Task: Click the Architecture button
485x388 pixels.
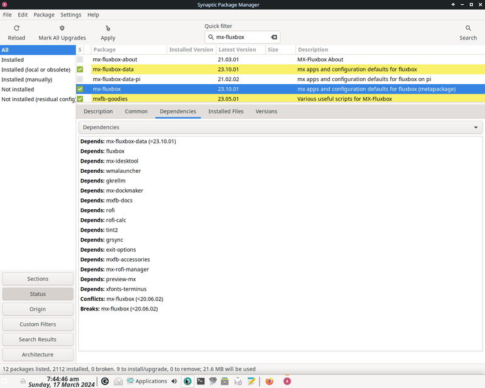Action: click(x=38, y=355)
